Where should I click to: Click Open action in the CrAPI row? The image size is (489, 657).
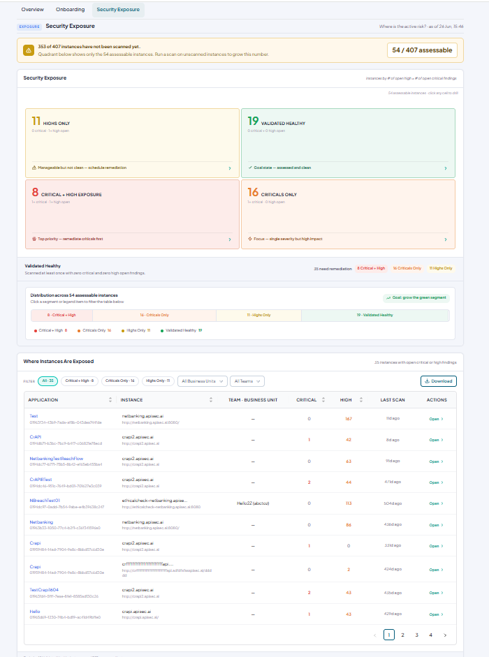(436, 440)
